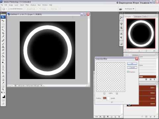The height and width of the screenshot is (119, 159).
Task: Zoom in the Gaussian Blur preview
Action: [117, 94]
